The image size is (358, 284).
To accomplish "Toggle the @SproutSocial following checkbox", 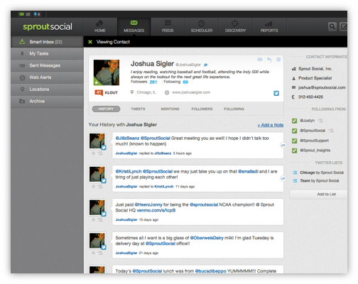I will click(x=294, y=131).
